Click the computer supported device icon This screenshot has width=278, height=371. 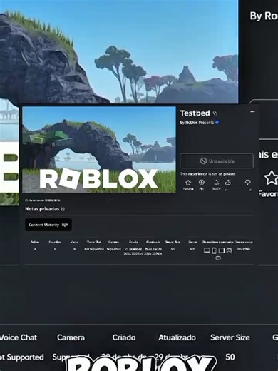(207, 250)
